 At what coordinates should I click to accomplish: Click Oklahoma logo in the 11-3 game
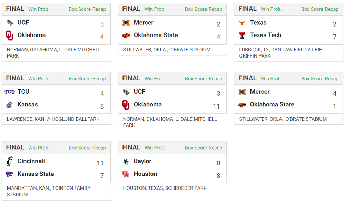(x=126, y=105)
